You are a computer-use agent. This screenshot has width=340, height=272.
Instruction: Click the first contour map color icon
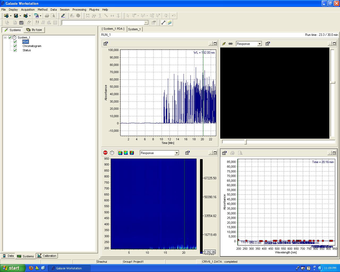(120, 153)
